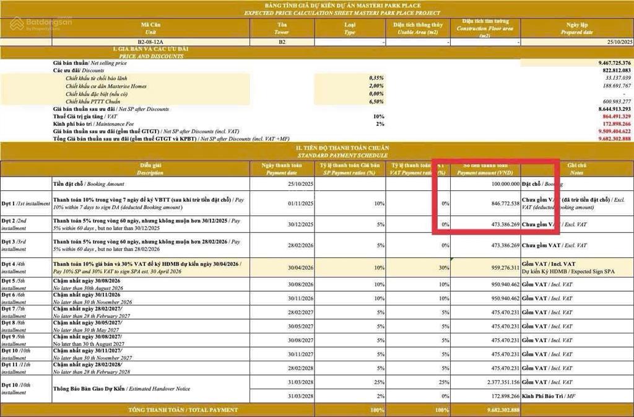Click payment date '30/12/2025'

click(x=300, y=224)
